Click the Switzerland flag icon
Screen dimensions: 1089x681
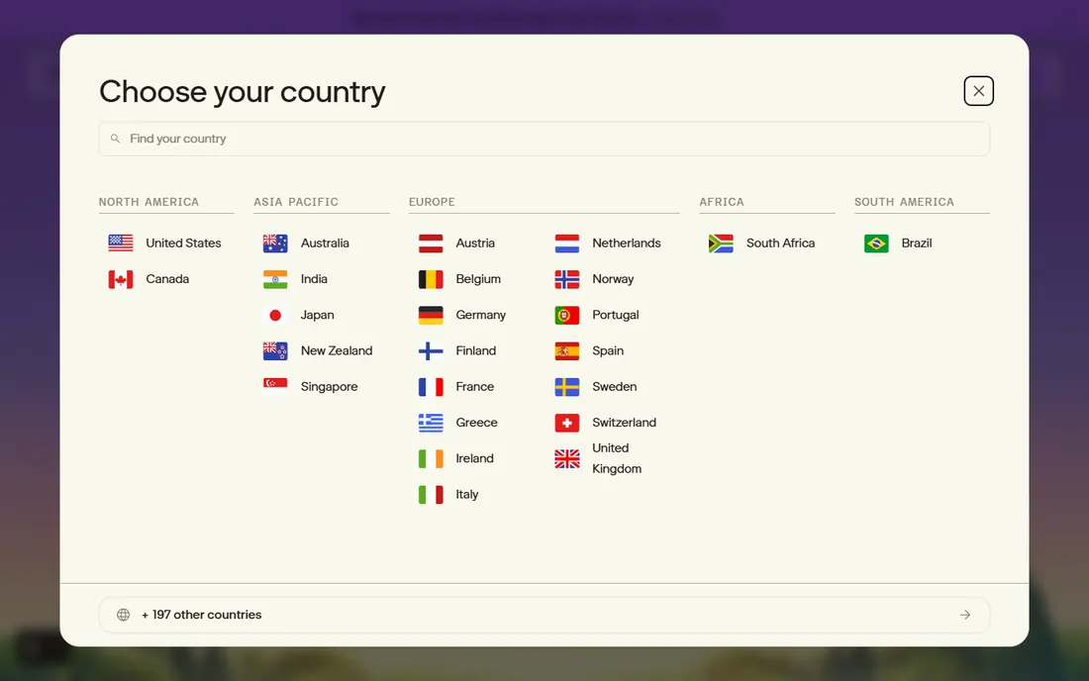click(567, 423)
